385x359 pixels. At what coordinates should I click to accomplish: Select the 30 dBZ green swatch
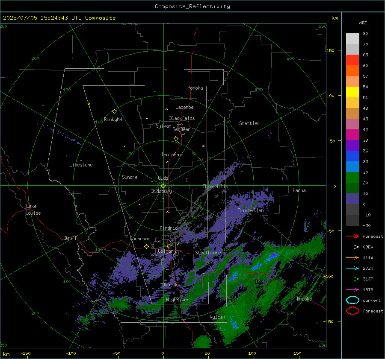[352, 178]
